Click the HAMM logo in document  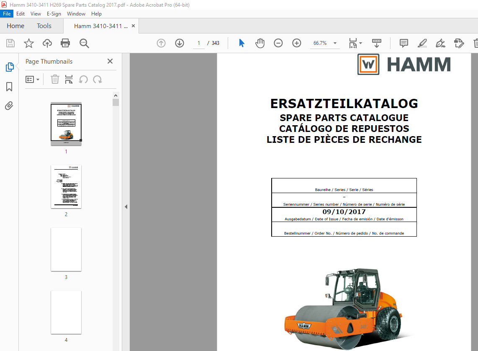point(404,65)
